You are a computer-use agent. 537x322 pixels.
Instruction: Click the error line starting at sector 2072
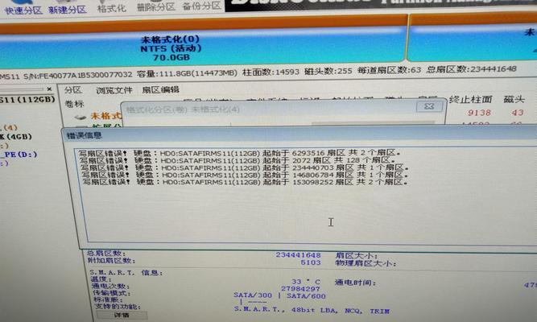237,160
